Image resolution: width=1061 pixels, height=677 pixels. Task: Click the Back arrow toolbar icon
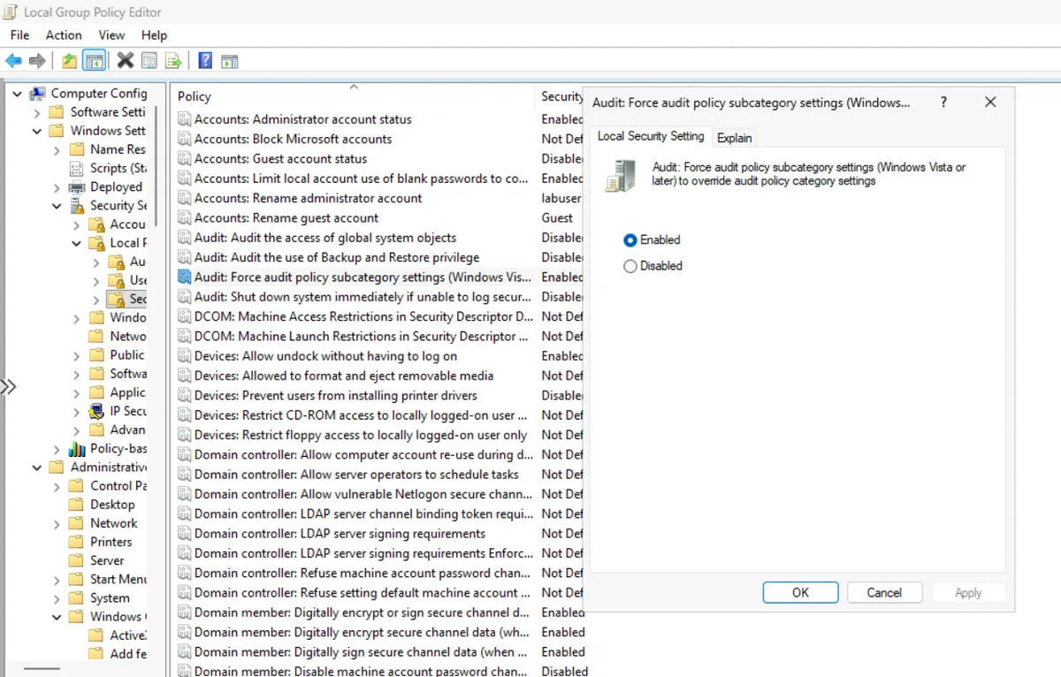(x=13, y=61)
